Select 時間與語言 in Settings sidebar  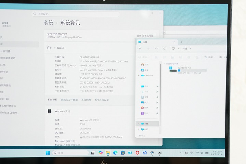pyautogui.click(x=5, y=85)
